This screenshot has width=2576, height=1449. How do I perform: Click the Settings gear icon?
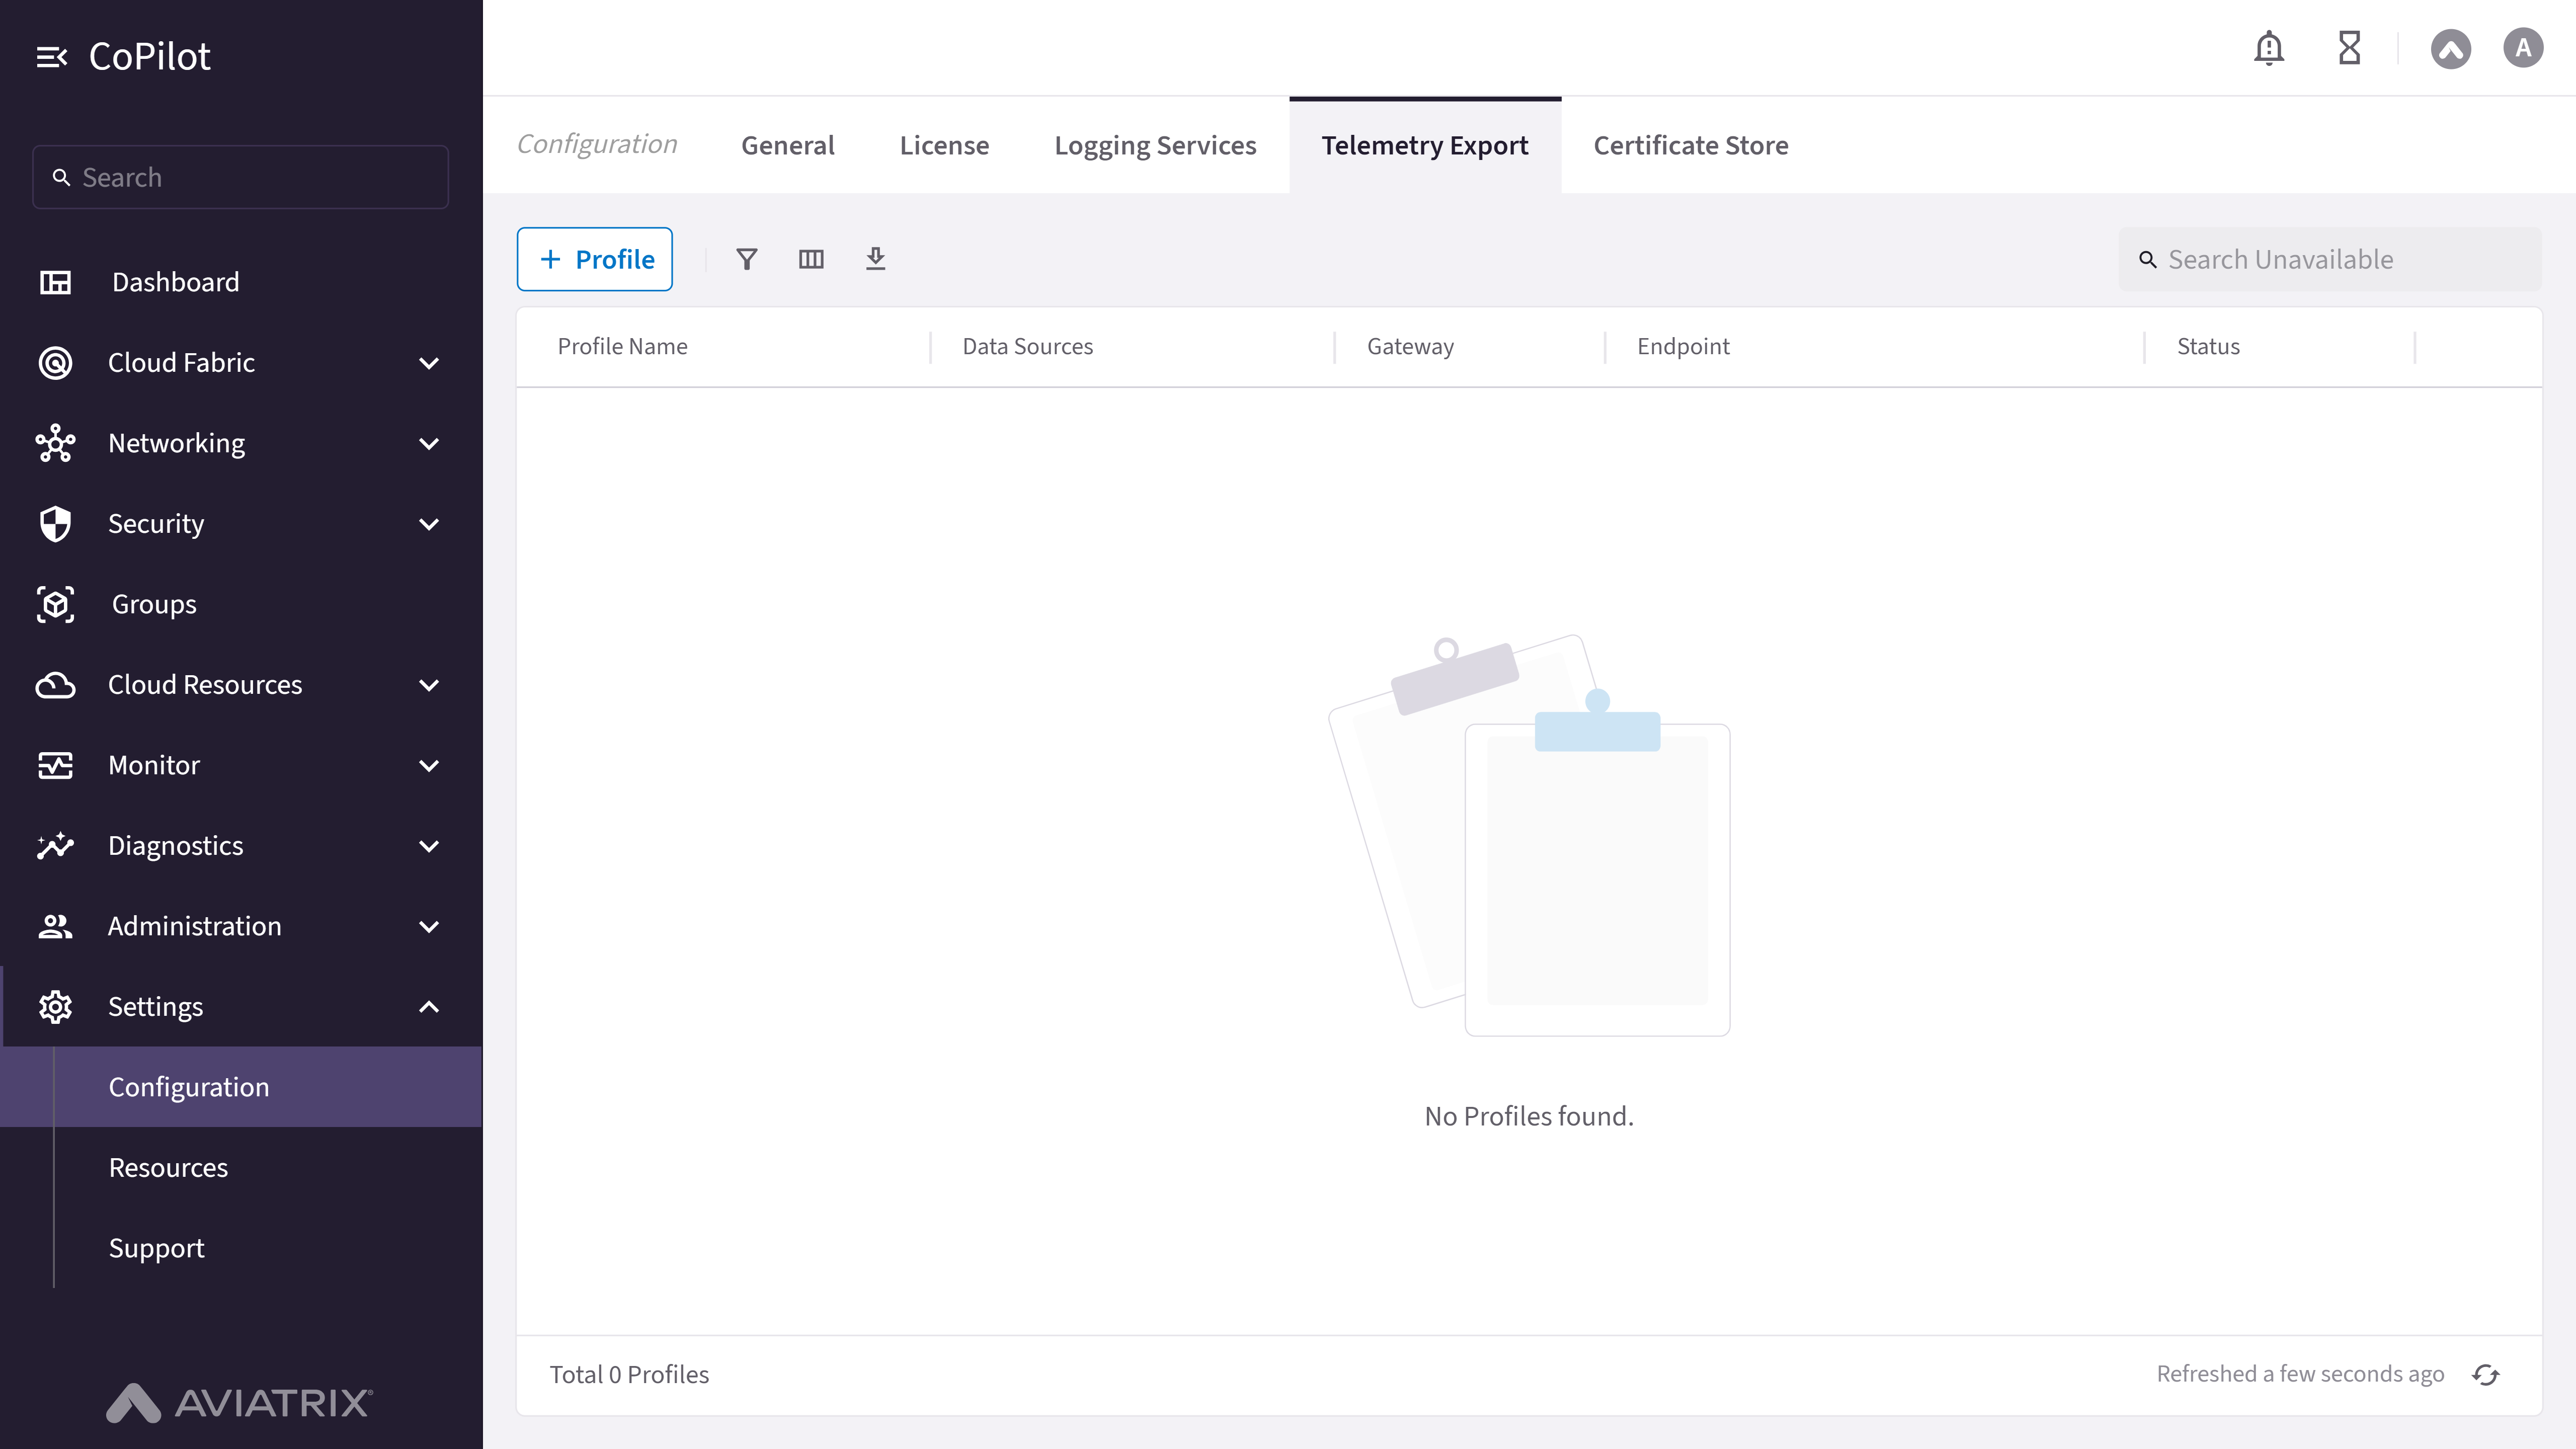[55, 1007]
